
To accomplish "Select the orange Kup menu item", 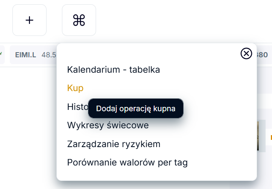I will coord(75,88).
